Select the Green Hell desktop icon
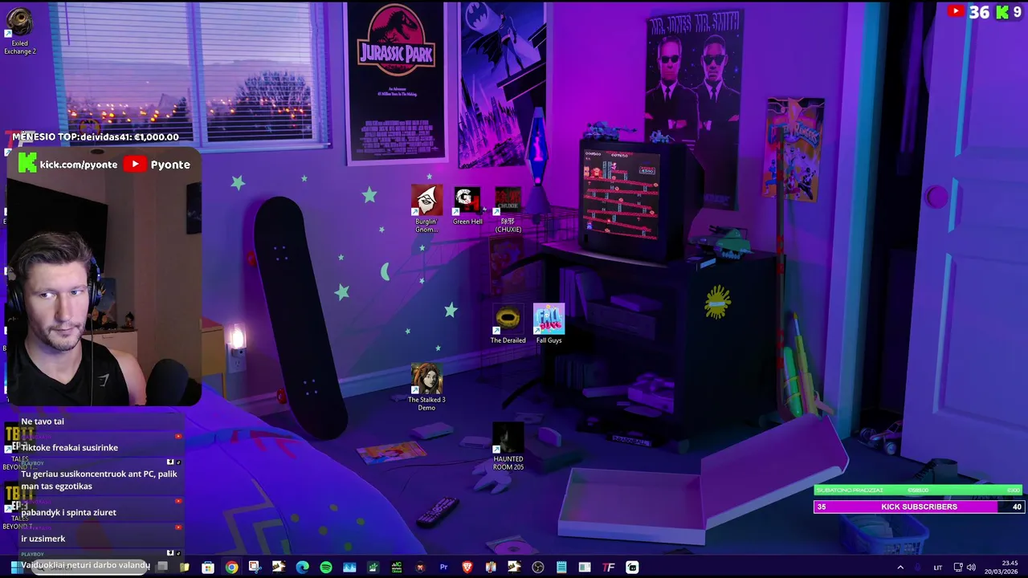The height and width of the screenshot is (578, 1028). [x=467, y=206]
